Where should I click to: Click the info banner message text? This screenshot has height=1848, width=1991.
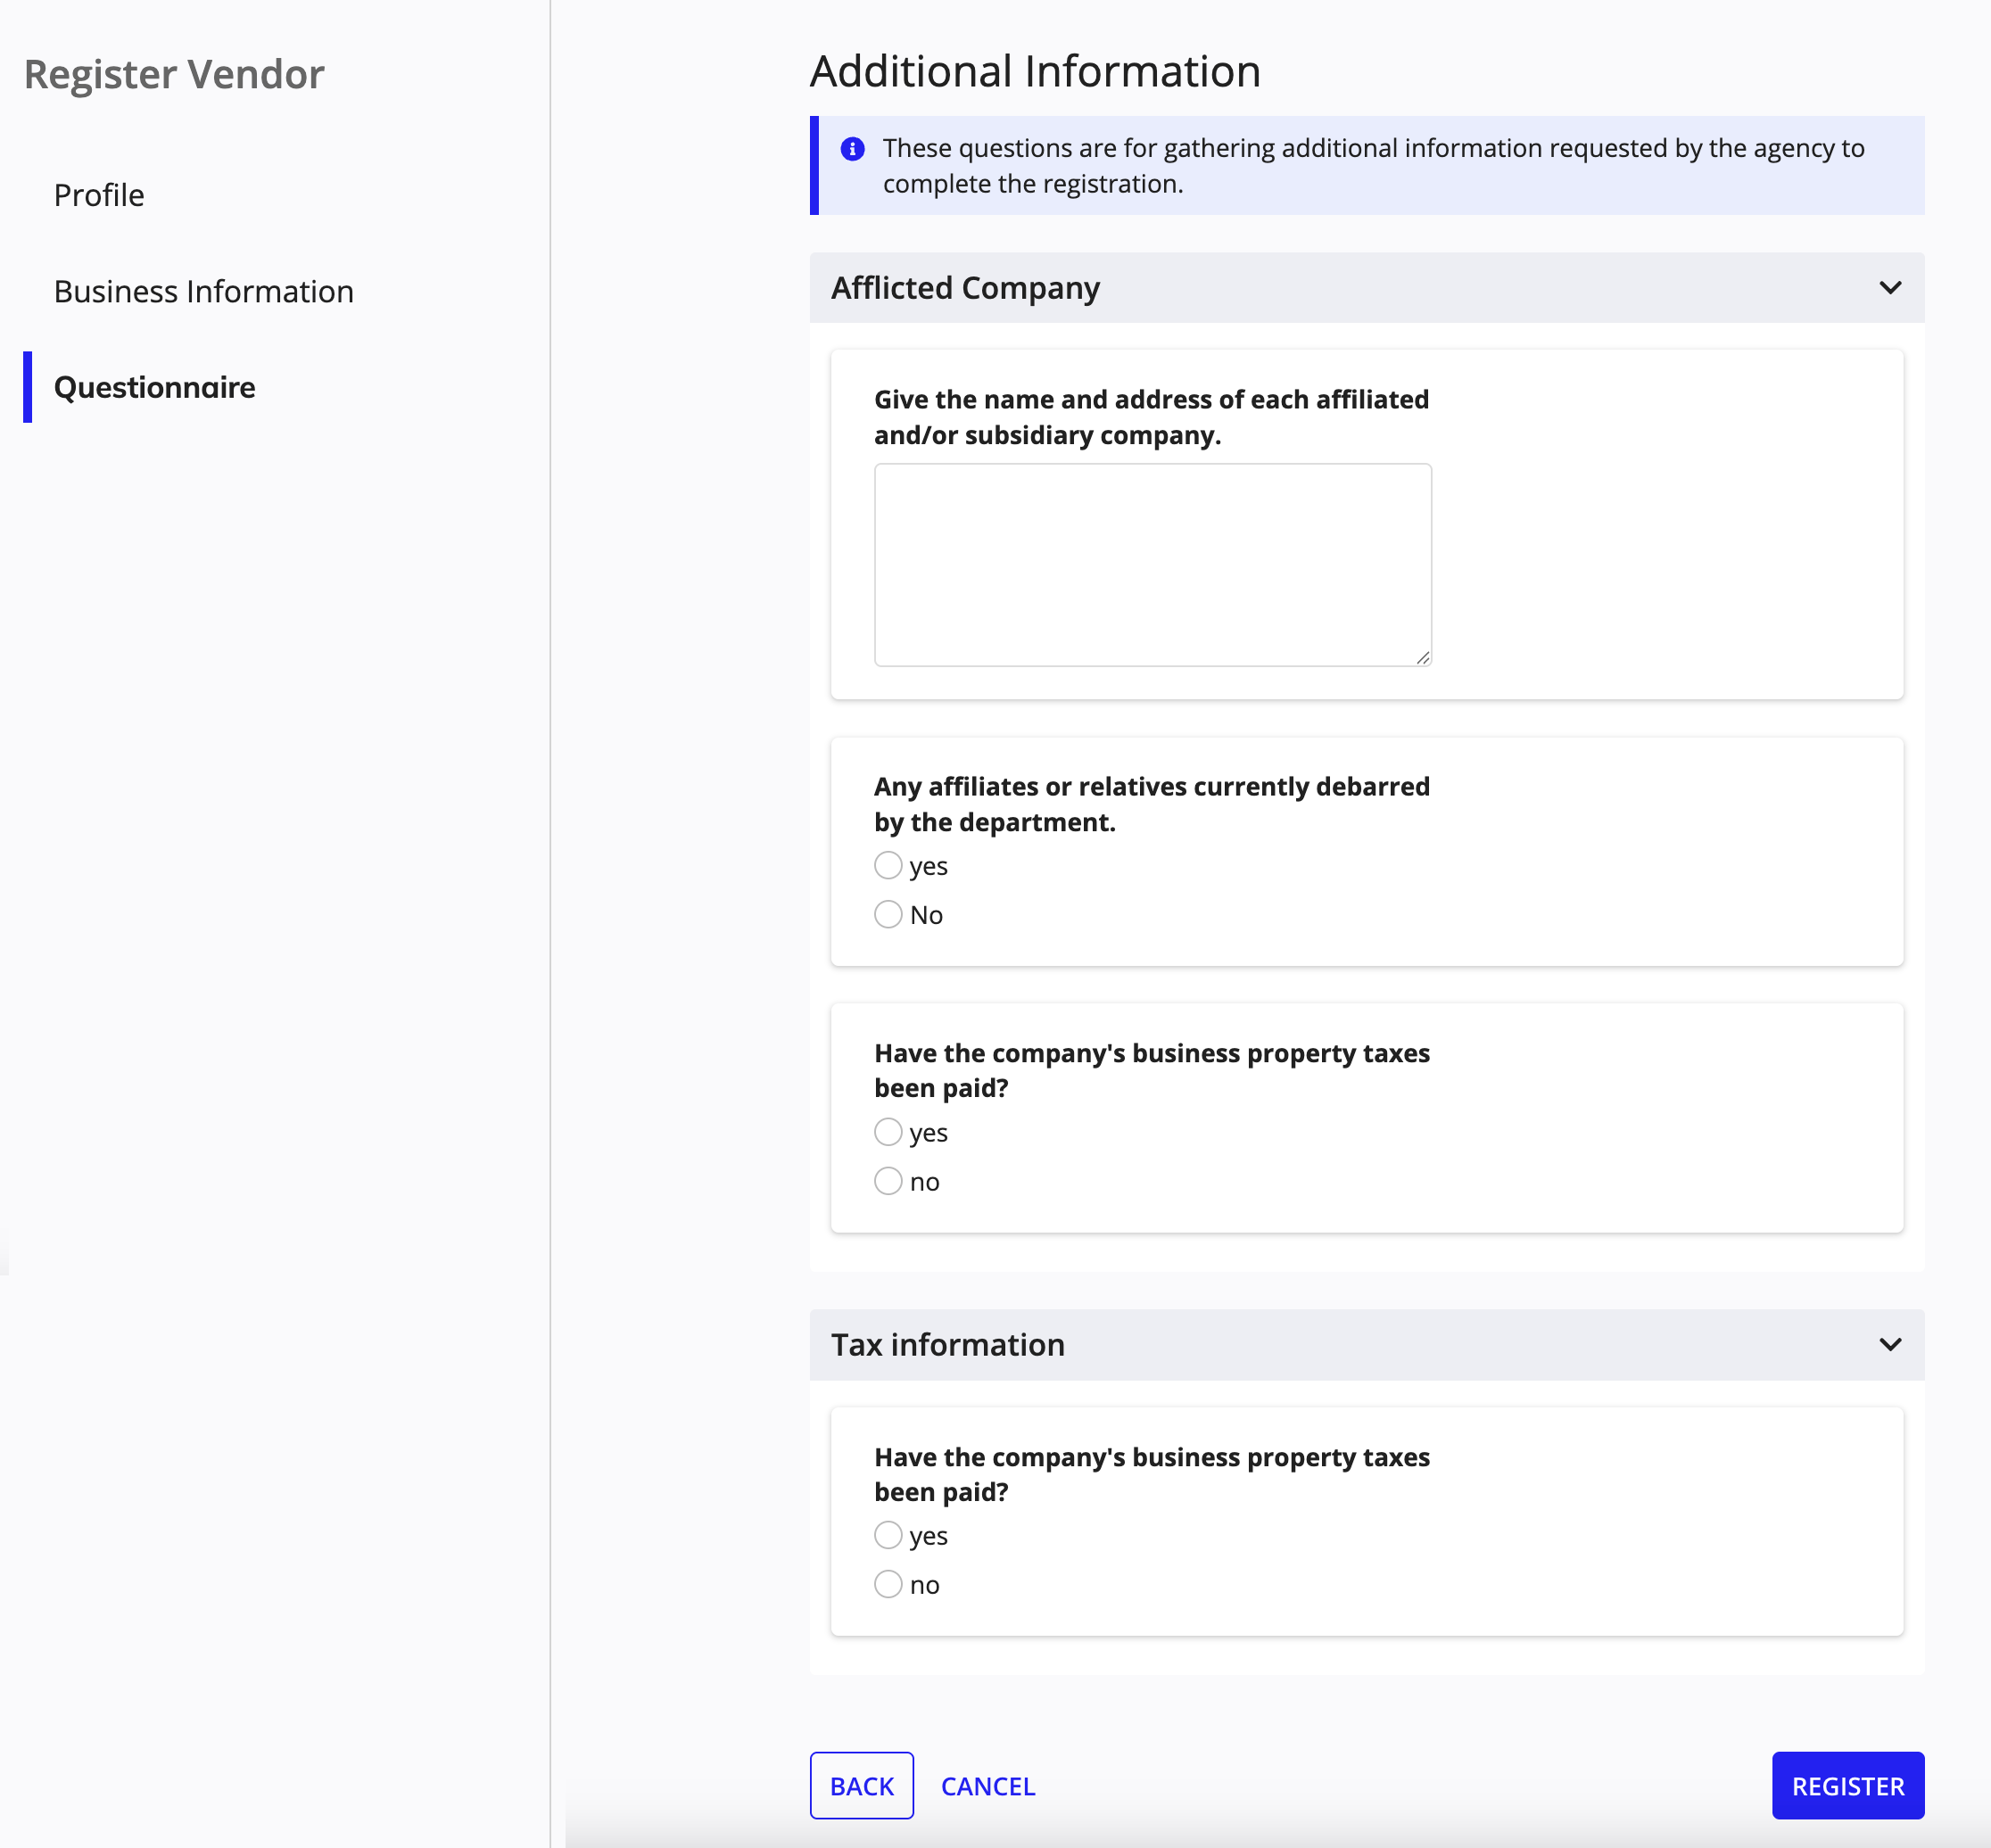point(1373,166)
